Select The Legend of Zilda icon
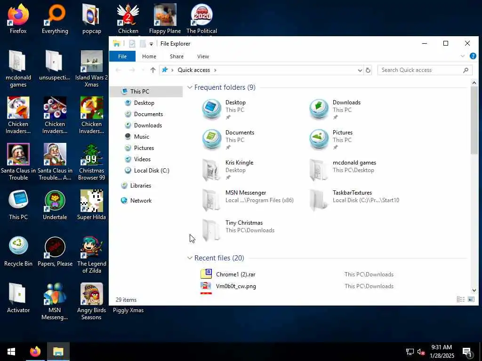The height and width of the screenshot is (361, 482). [92, 255]
